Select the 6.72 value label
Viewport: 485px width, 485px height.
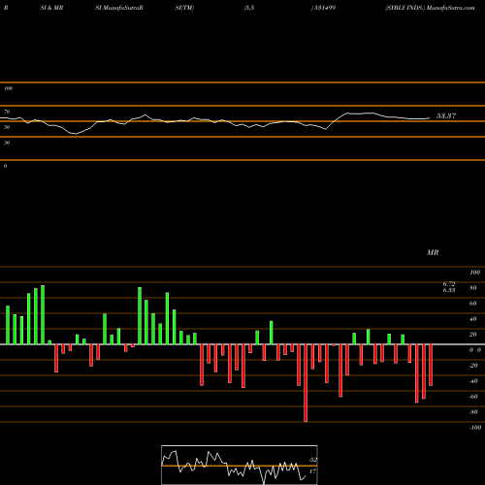449,283
